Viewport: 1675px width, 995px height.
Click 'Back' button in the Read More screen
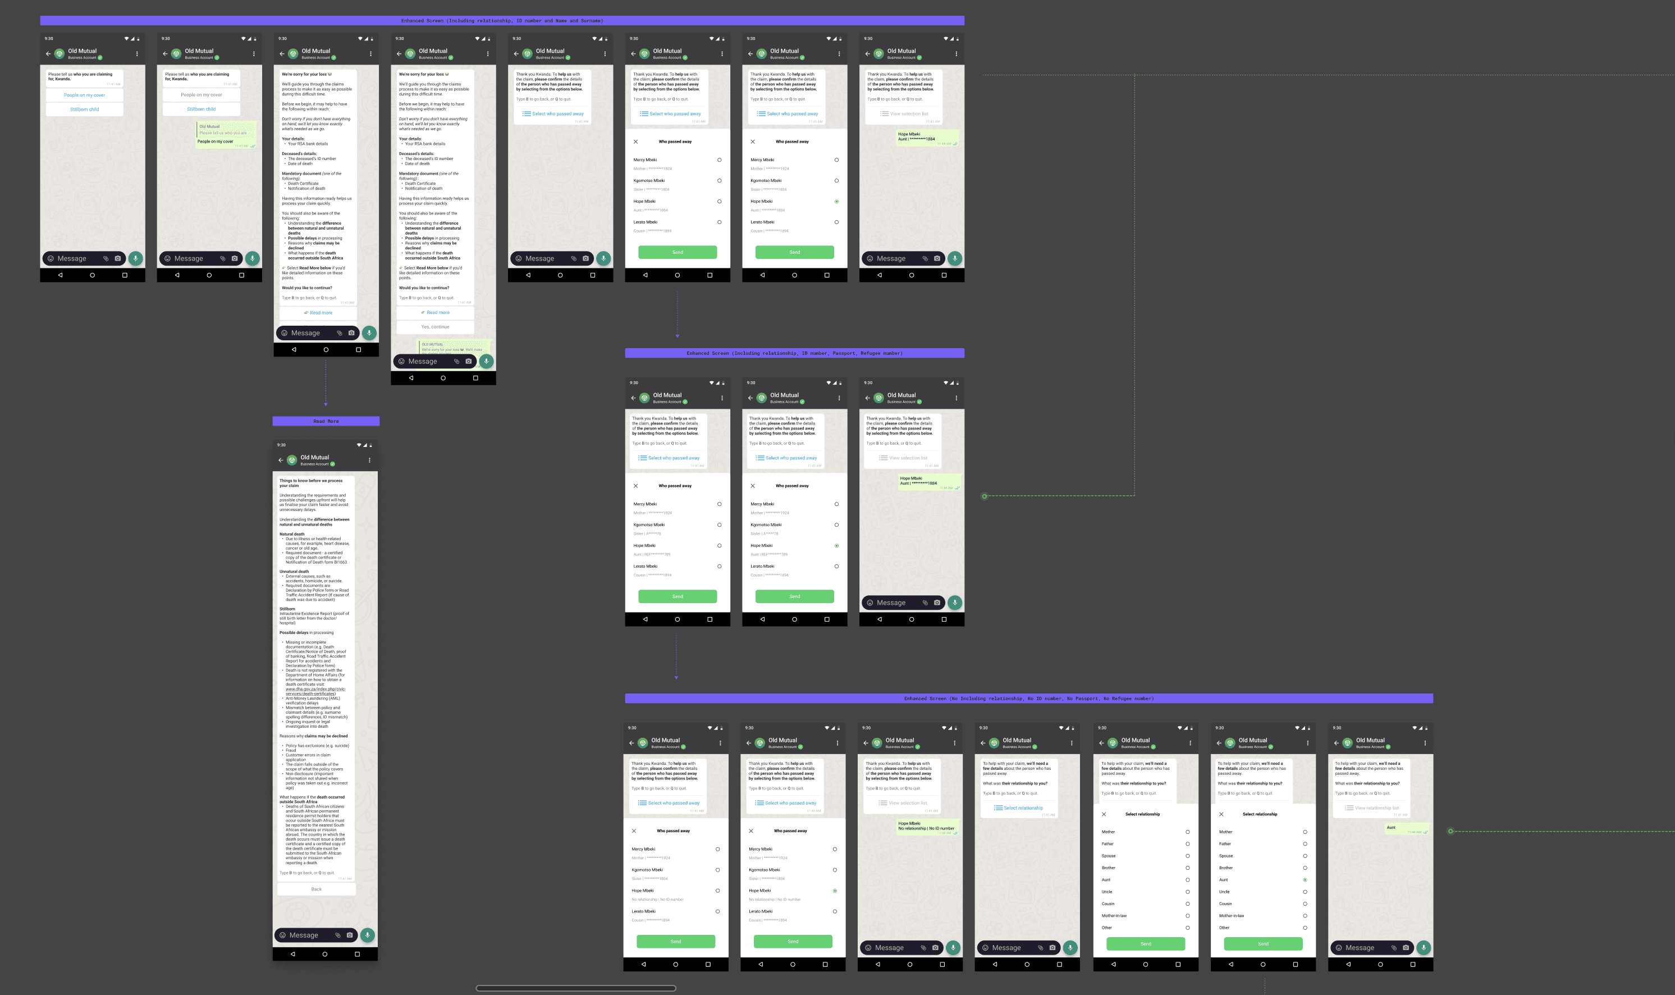click(317, 889)
